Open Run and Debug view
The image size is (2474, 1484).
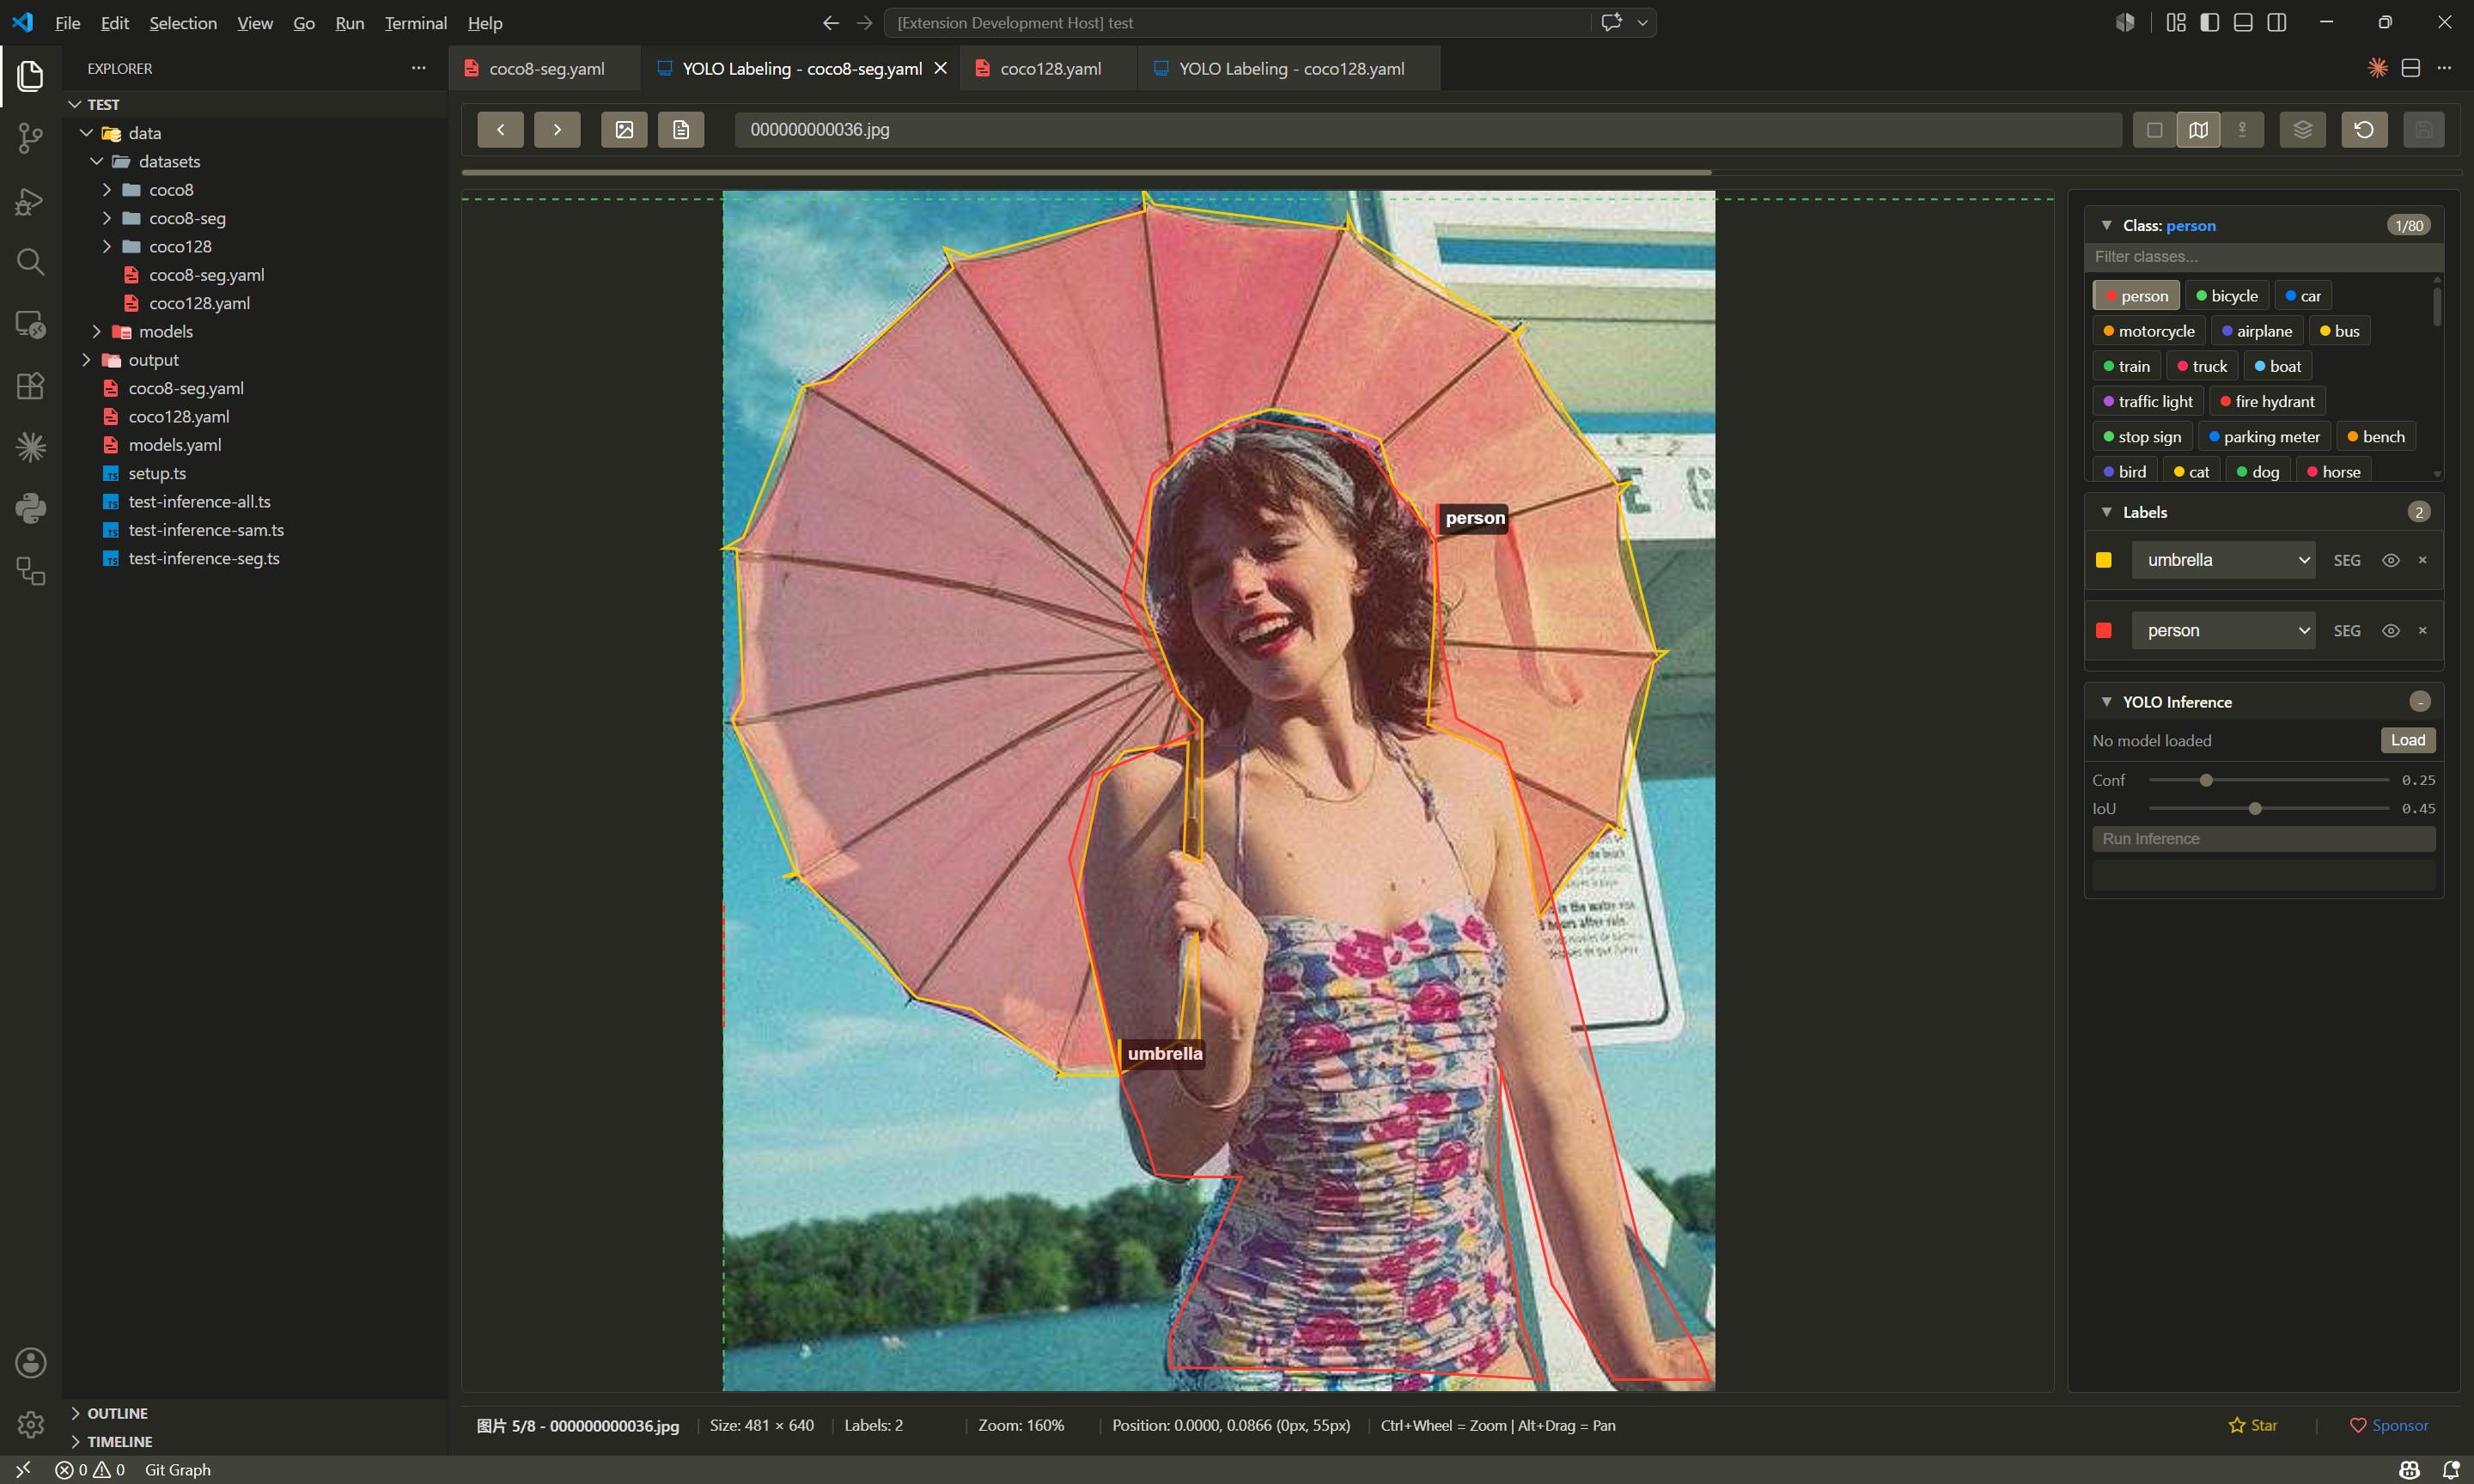[x=30, y=201]
